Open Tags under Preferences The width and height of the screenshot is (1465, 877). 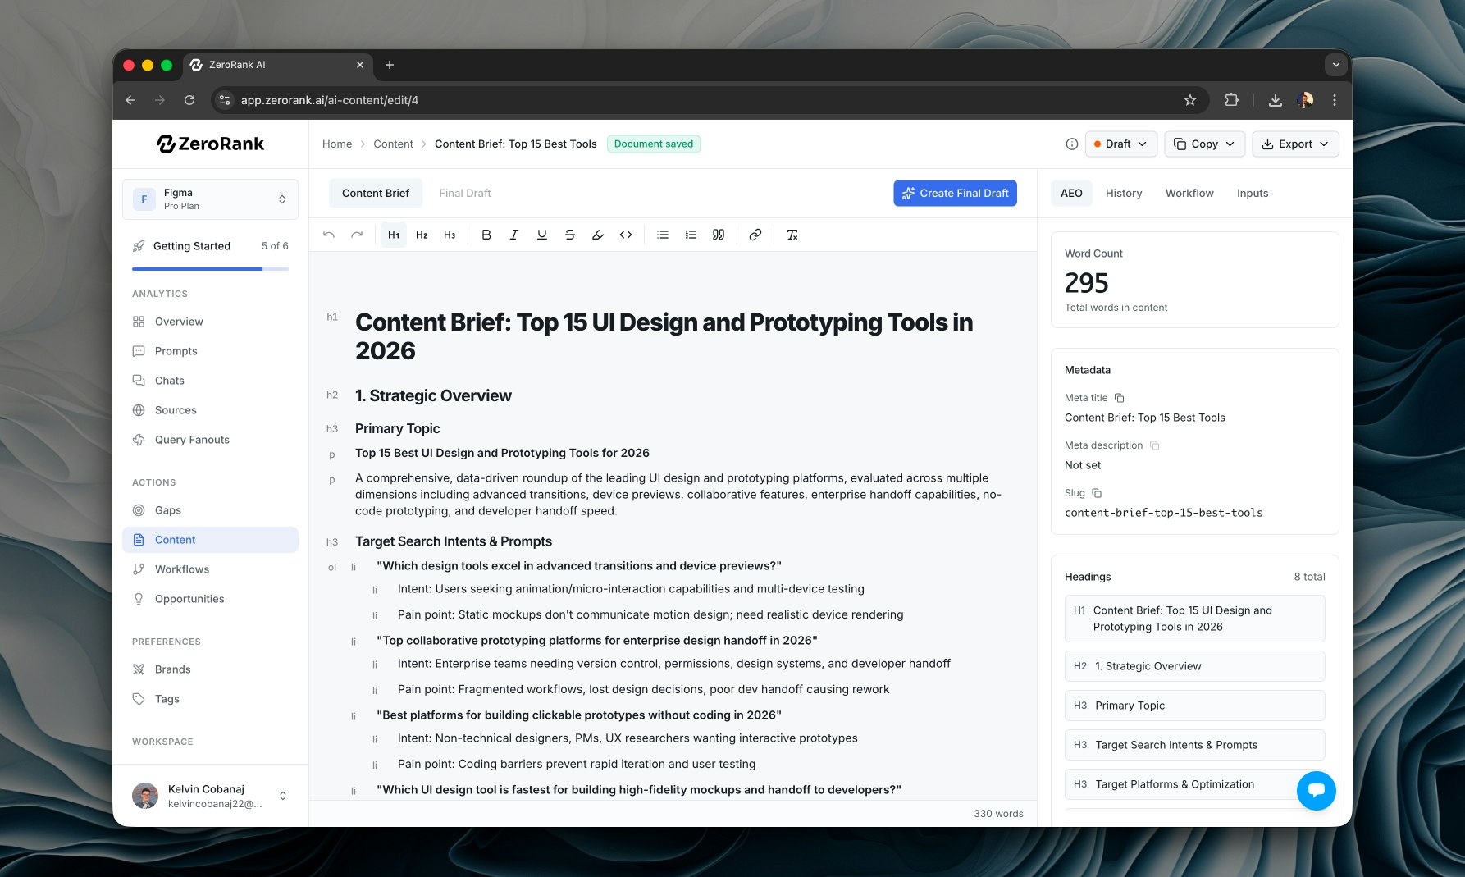coord(210,699)
